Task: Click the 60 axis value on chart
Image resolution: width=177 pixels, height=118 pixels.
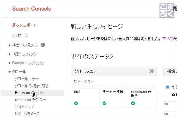Action: coord(166,114)
